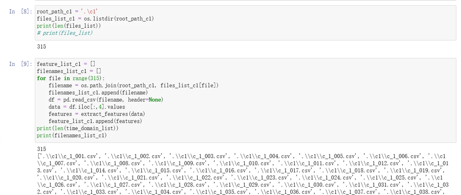Select the In [9] cell prompt

point(20,64)
